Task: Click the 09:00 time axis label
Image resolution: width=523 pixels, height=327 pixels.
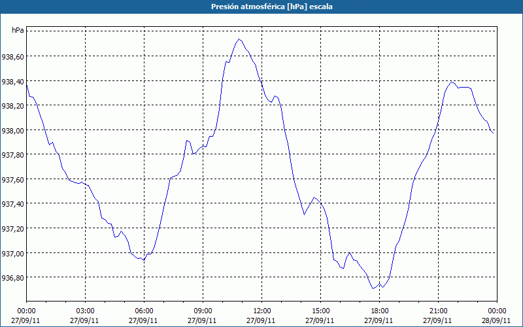Action: click(x=203, y=311)
